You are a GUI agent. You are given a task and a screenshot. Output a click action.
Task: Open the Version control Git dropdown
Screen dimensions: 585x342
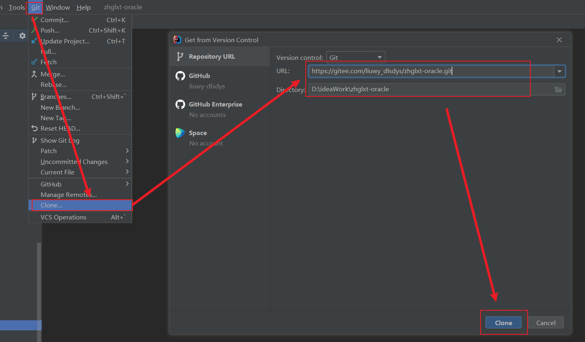pyautogui.click(x=356, y=57)
